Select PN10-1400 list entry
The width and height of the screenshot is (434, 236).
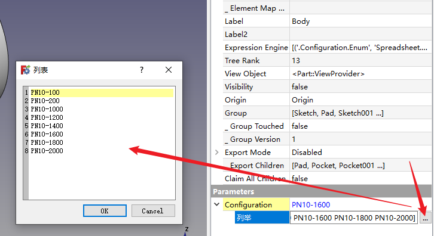(x=47, y=126)
